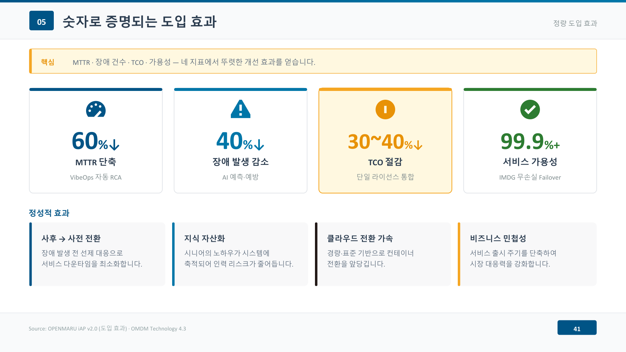Click the MTTR 단축 label
The height and width of the screenshot is (352, 626).
(x=96, y=162)
